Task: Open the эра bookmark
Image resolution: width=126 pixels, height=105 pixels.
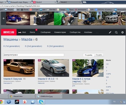Action: click(17, 10)
